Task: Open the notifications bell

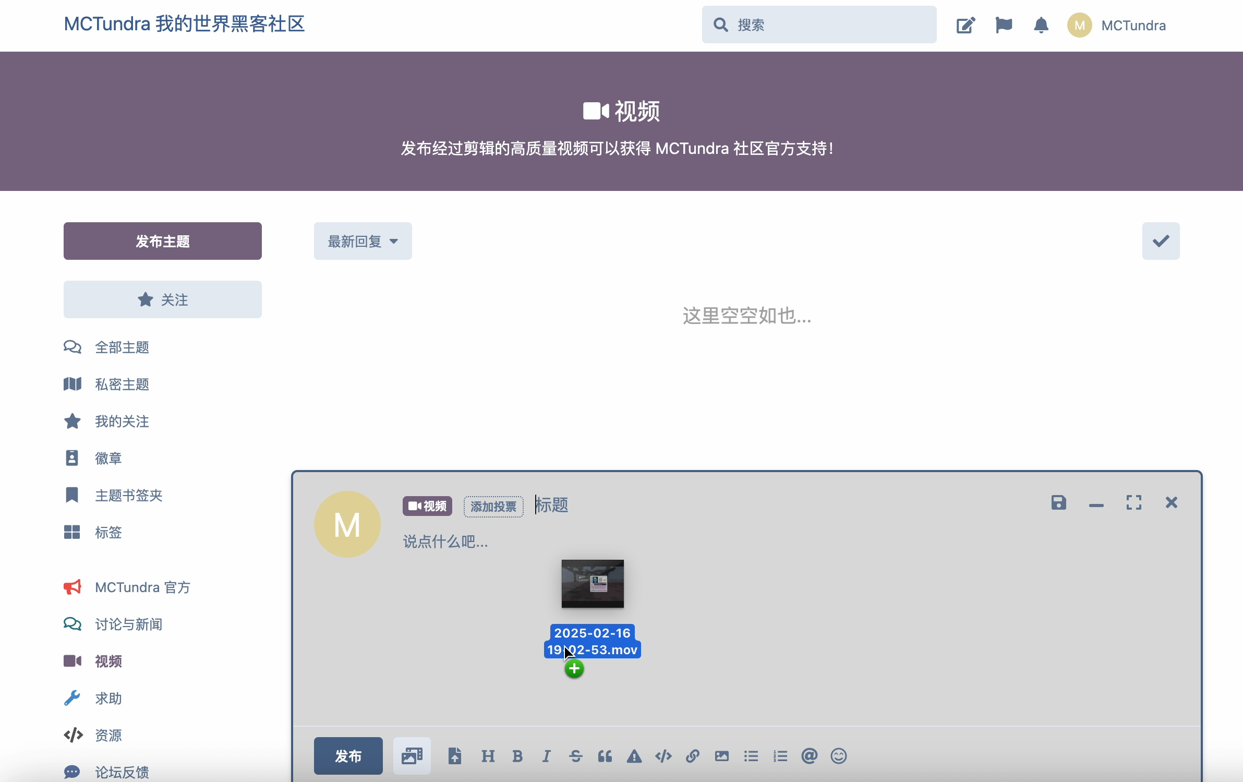Action: (x=1041, y=25)
